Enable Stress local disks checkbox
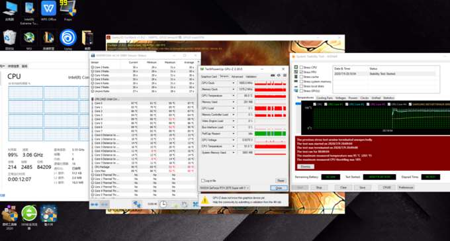Viewport: 450px width, 241px height. coord(301,86)
